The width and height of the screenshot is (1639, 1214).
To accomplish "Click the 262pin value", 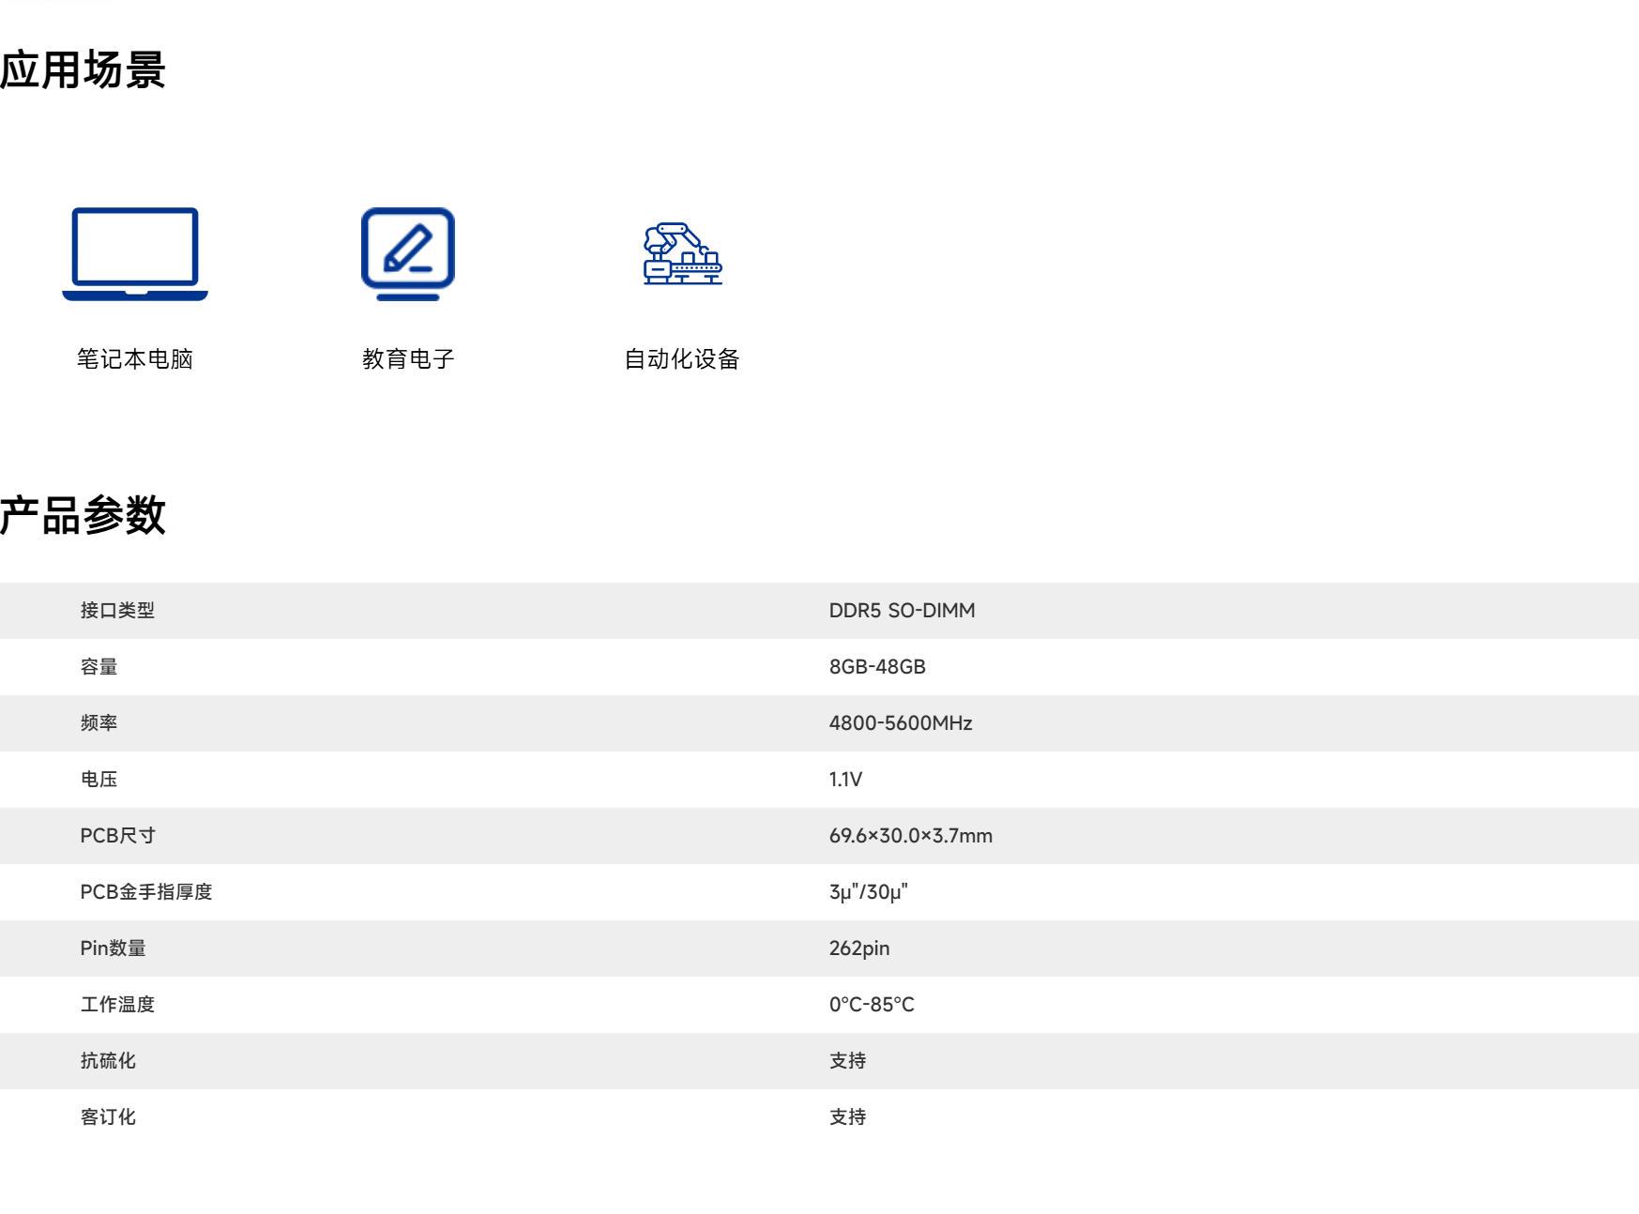I will click(x=858, y=948).
